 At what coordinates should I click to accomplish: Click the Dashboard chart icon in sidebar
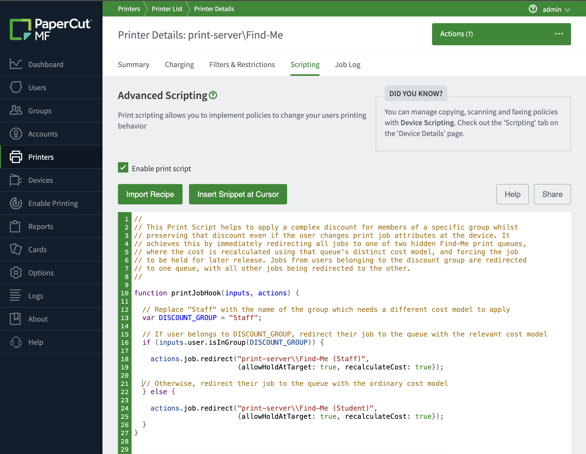coord(16,64)
